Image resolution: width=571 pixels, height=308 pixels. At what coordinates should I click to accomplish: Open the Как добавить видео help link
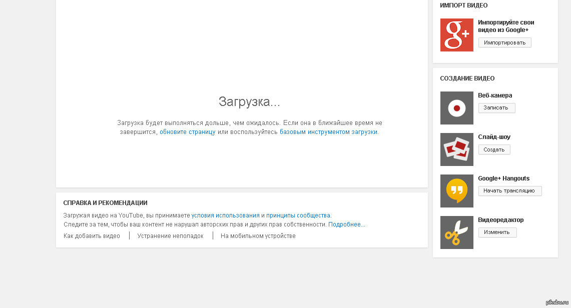(x=92, y=236)
